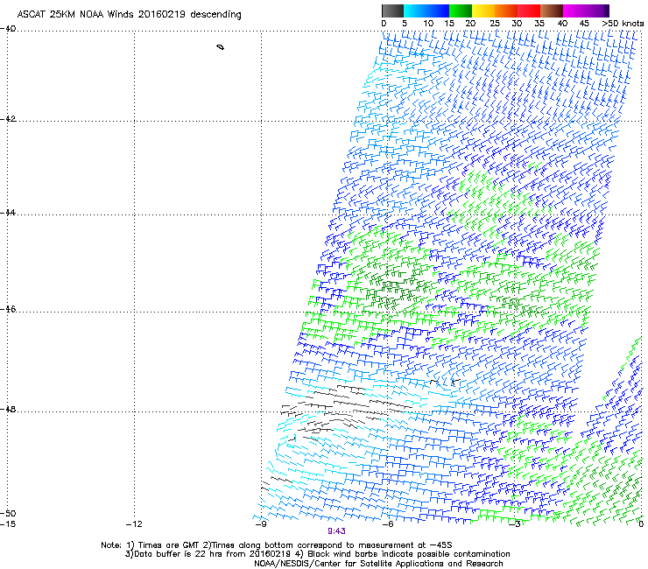Click the latitude label "-50"
Viewport: 648px width, 569px height.
click(x=8, y=514)
